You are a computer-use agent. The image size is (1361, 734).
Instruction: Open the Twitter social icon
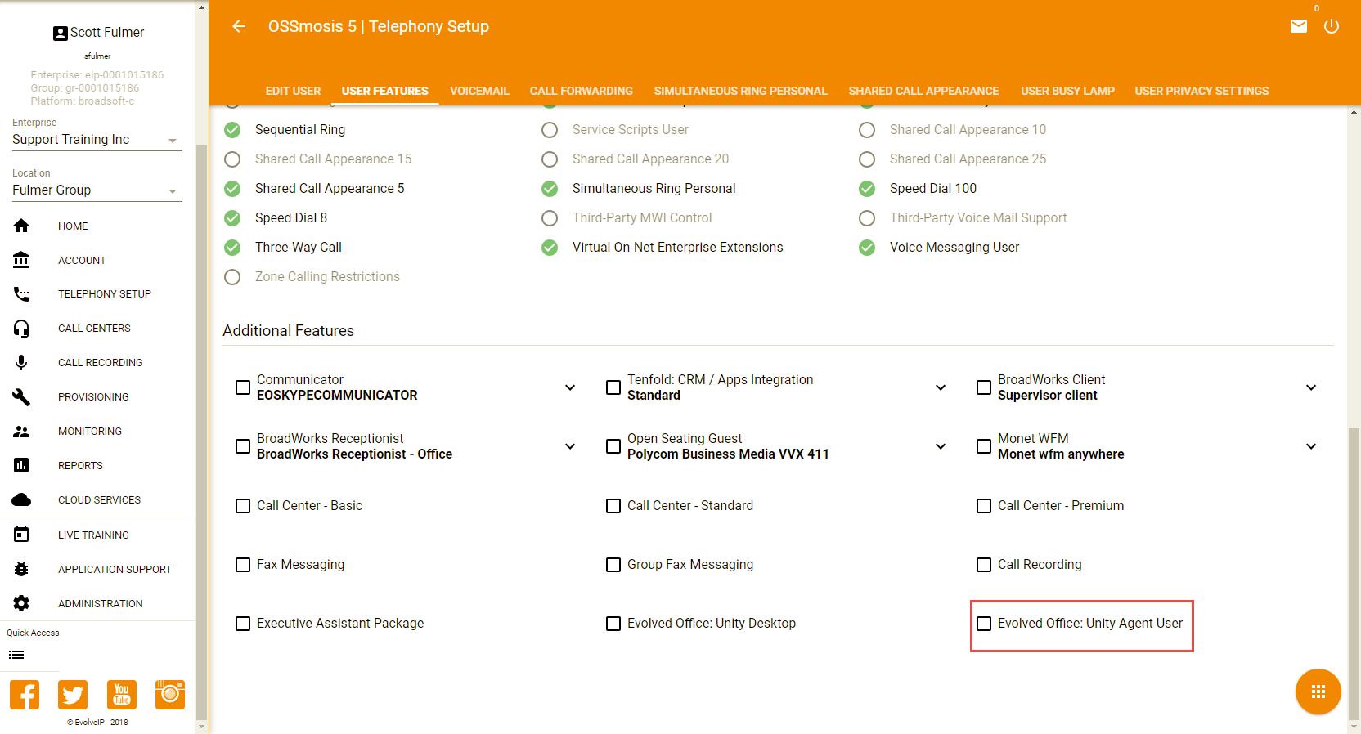tap(73, 695)
